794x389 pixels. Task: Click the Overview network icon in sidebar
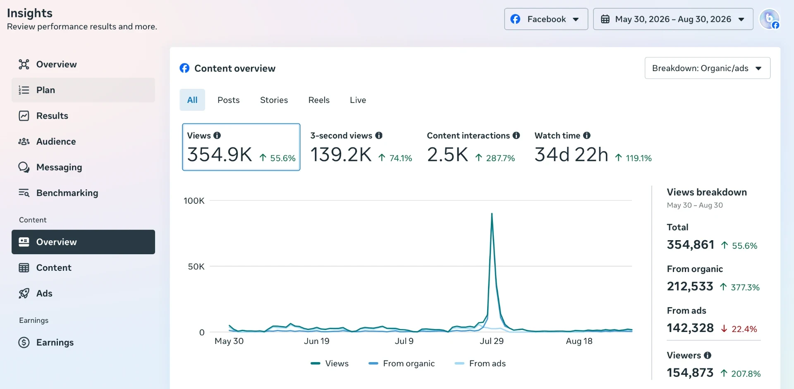24,64
